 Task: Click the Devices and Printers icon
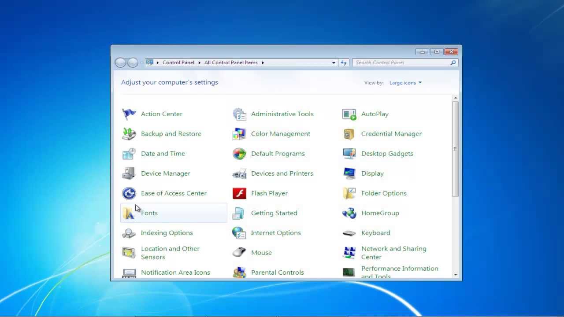[x=239, y=173]
